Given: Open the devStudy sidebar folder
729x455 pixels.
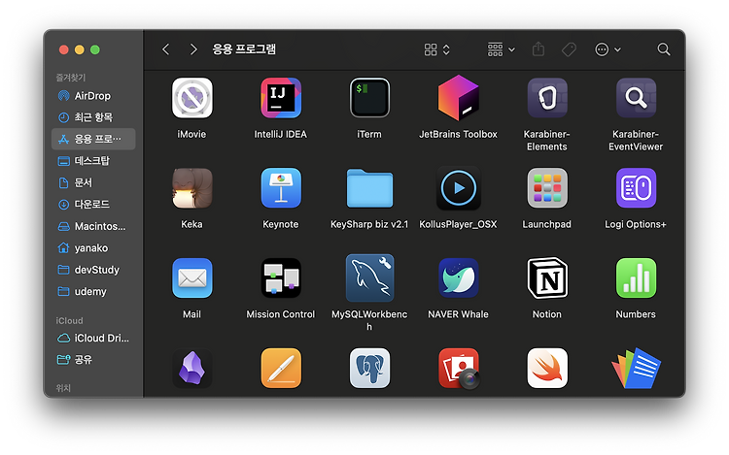Looking at the screenshot, I should click(x=93, y=270).
